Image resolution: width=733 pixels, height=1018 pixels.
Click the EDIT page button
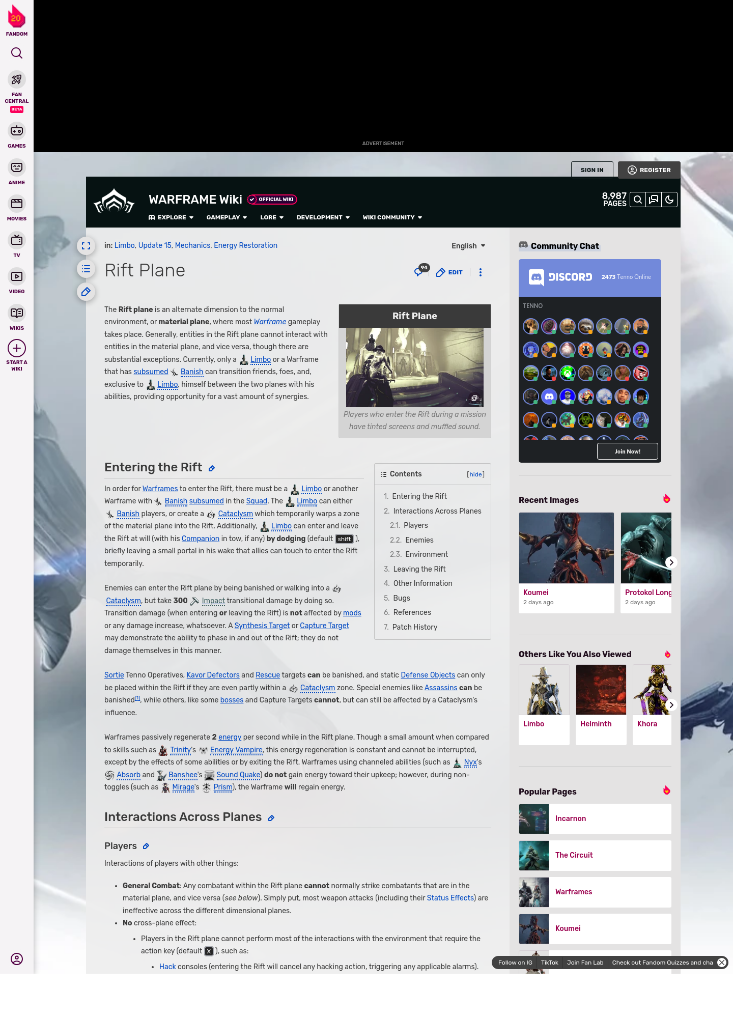(449, 272)
